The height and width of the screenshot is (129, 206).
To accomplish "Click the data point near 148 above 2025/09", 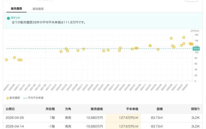I will point(171,38).
